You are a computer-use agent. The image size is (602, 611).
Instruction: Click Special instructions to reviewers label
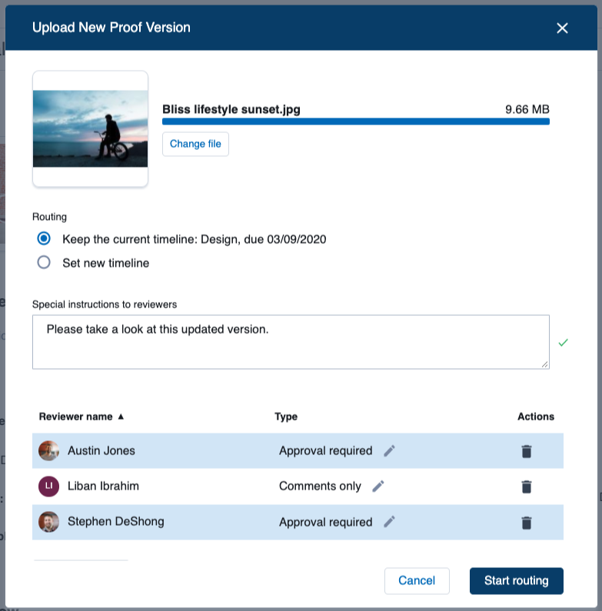[105, 304]
